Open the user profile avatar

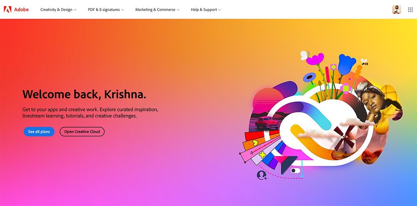pos(396,10)
